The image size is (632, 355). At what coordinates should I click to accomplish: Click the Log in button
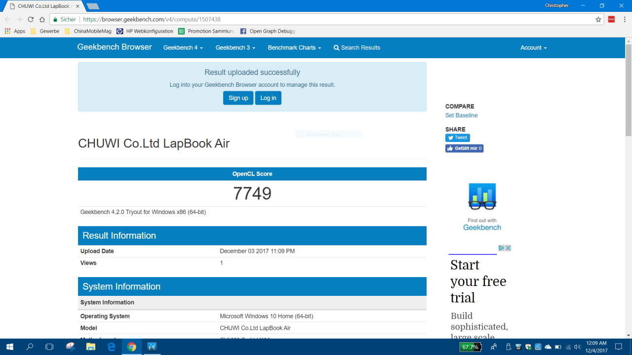[268, 98]
